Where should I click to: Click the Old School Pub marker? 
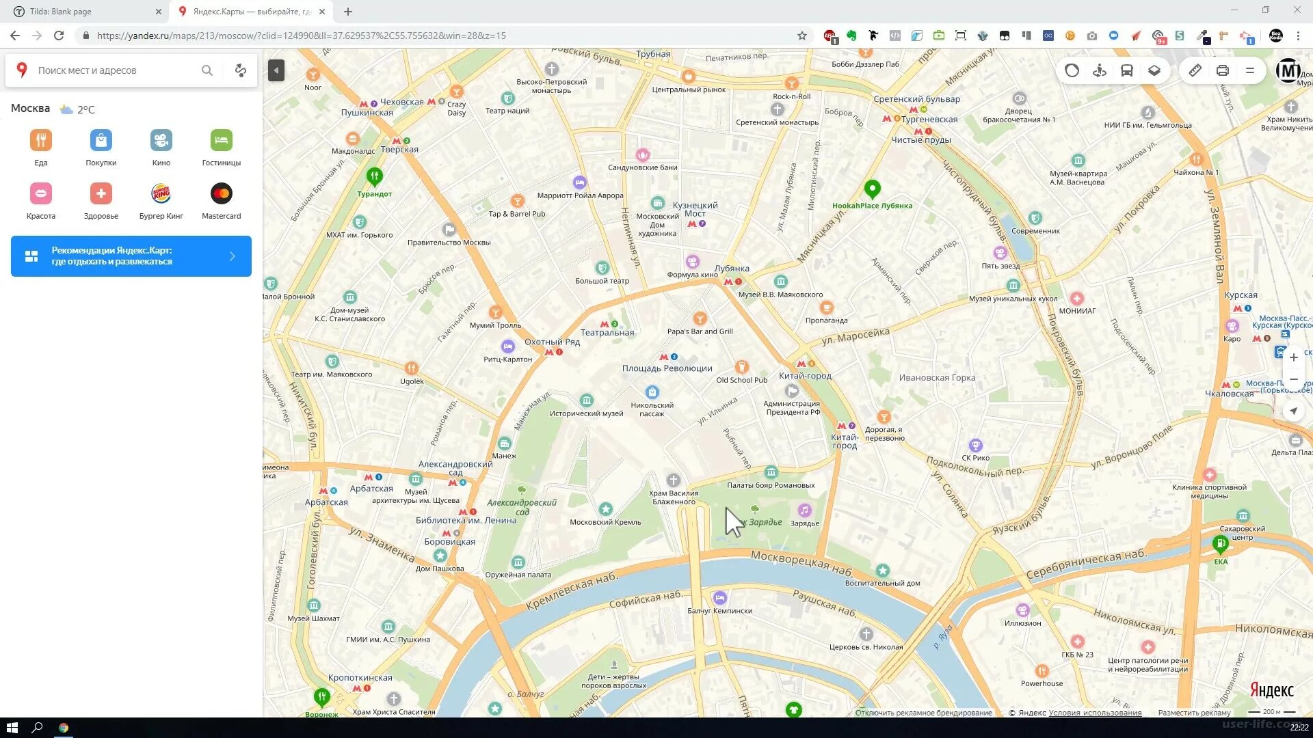[741, 368]
